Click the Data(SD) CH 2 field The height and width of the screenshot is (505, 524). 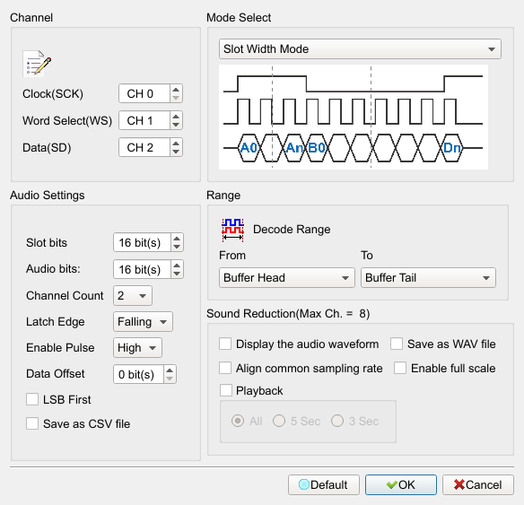pos(144,147)
